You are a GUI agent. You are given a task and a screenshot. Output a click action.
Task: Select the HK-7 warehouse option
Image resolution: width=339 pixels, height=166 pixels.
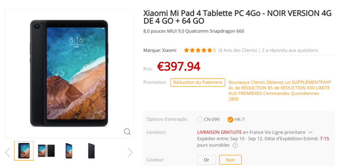[236, 120]
